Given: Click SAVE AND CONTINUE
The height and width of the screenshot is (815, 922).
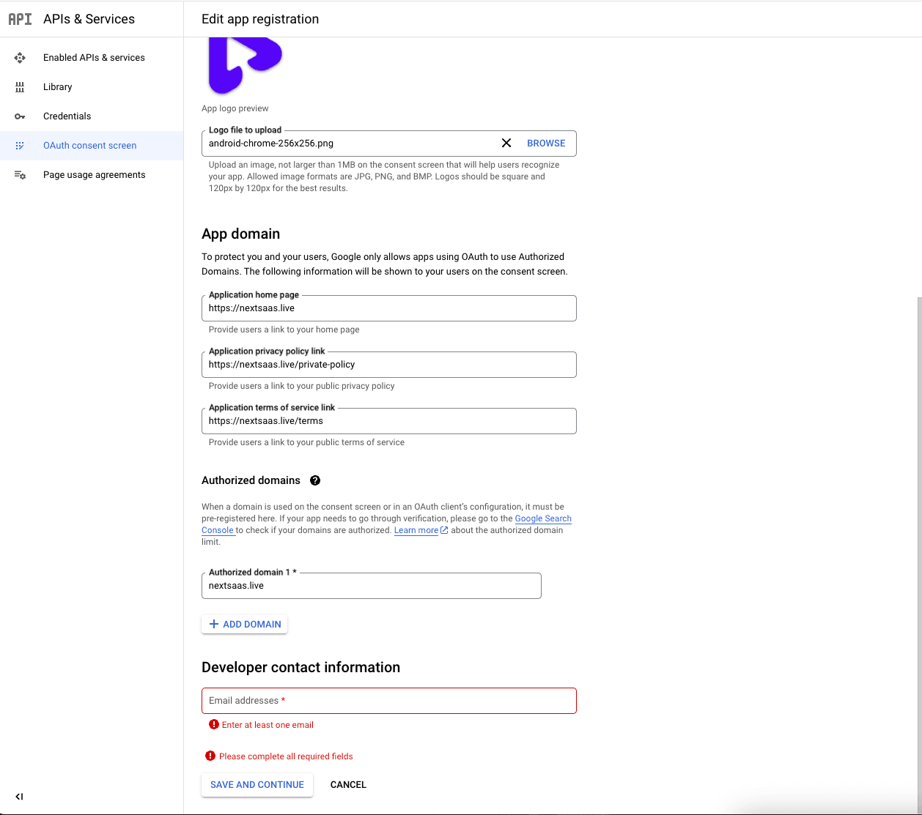Looking at the screenshot, I should (257, 784).
